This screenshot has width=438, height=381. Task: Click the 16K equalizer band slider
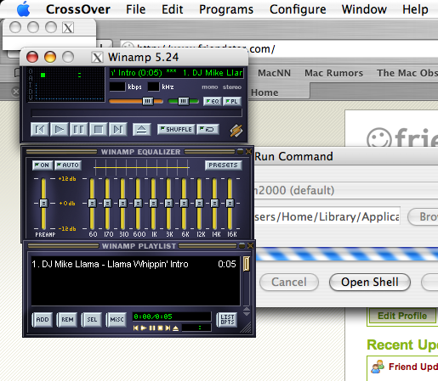pos(230,204)
